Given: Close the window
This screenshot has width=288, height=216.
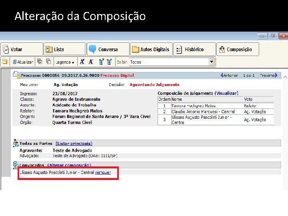Looking at the screenshot, I should pyautogui.click(x=284, y=36).
